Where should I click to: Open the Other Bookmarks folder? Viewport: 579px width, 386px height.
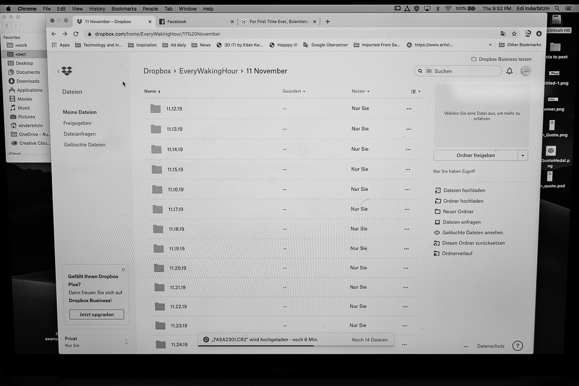[x=520, y=44]
